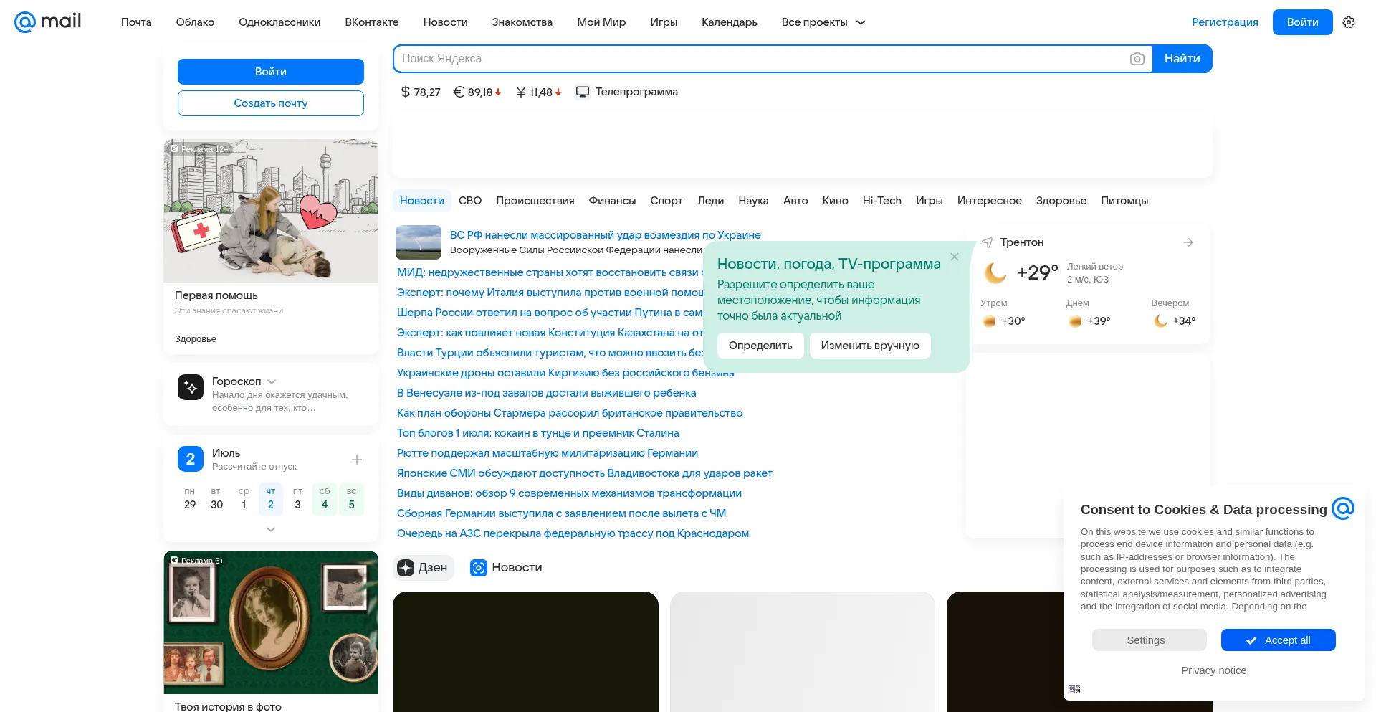Image resolution: width=1376 pixels, height=712 pixels.
Task: Open Почта in top navigation
Action: [x=136, y=22]
